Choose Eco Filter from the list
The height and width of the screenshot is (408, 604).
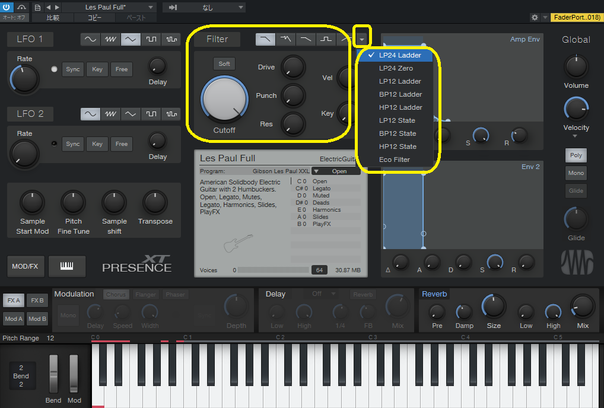[396, 160]
